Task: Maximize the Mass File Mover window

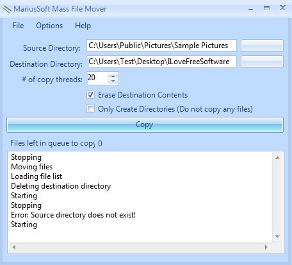Action: click(x=266, y=8)
